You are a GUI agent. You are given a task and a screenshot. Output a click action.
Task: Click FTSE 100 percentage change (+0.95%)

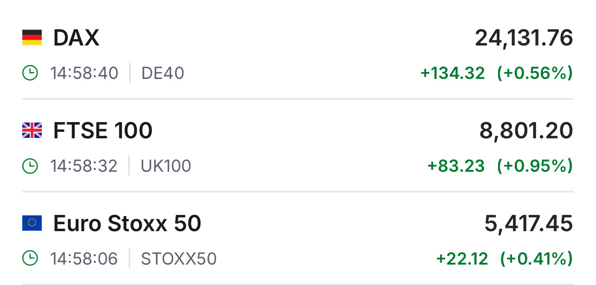(535, 166)
